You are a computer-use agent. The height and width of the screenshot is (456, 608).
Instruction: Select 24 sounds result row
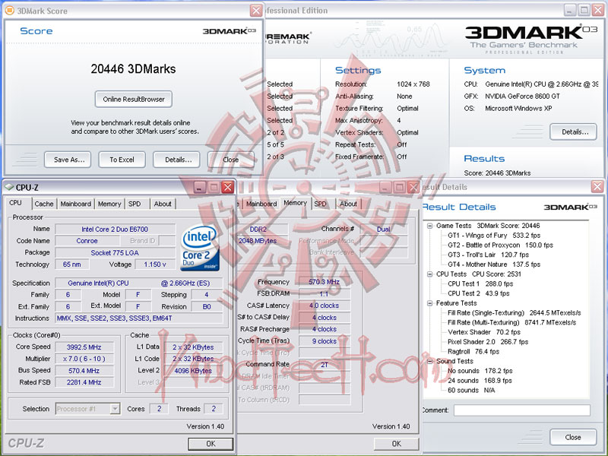[480, 381]
